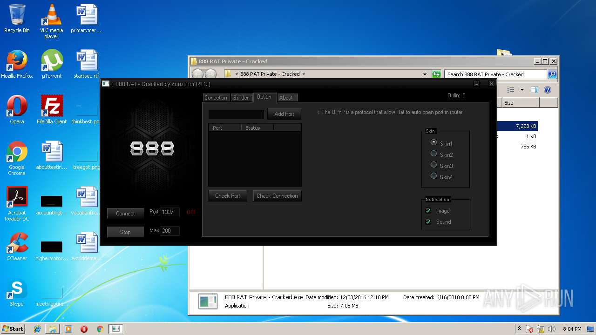Image resolution: width=596 pixels, height=335 pixels.
Task: Click the Port column header in port list
Action: (x=225, y=128)
